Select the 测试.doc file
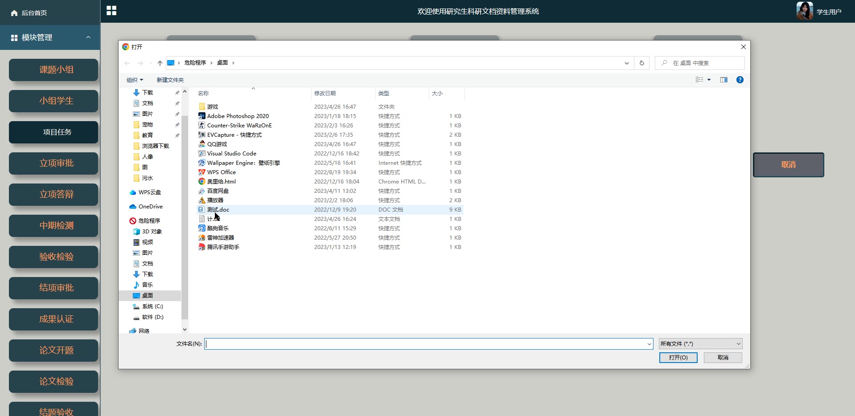Image resolution: width=855 pixels, height=416 pixels. coord(218,210)
